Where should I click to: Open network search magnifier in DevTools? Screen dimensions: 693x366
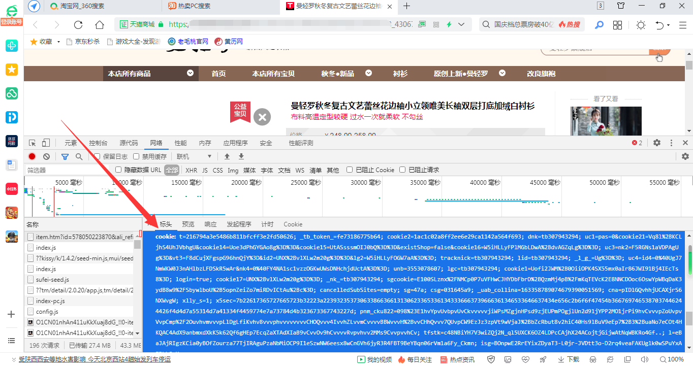point(79,156)
